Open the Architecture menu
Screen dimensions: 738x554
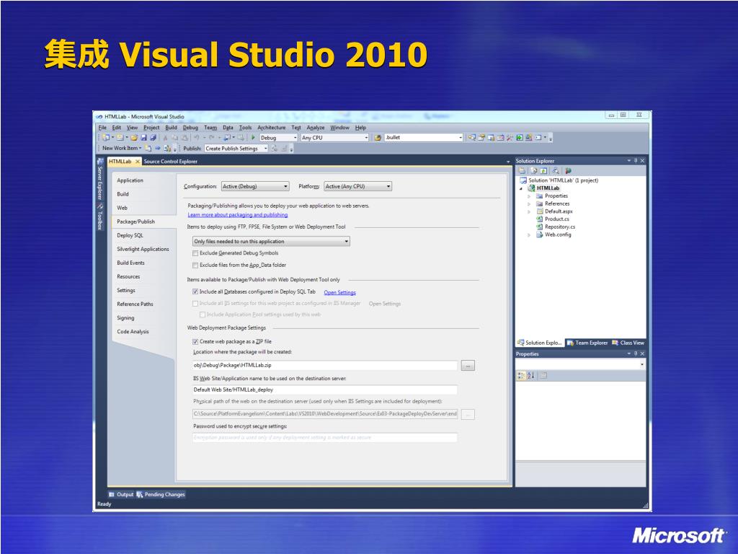click(272, 128)
